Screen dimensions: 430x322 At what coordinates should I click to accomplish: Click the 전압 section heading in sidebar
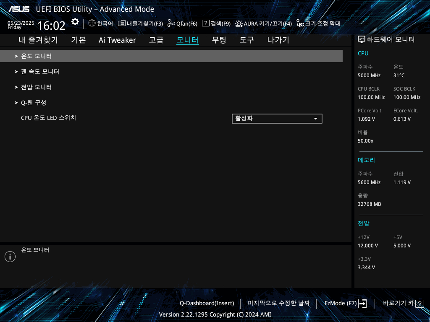364,223
